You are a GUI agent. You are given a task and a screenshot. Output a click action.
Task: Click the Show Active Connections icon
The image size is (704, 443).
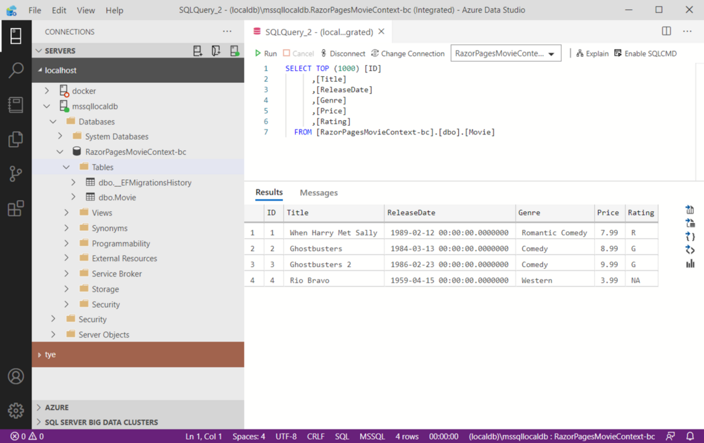(x=234, y=51)
